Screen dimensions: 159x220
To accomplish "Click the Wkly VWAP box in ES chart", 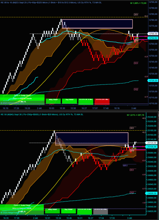I will point(53,101).
